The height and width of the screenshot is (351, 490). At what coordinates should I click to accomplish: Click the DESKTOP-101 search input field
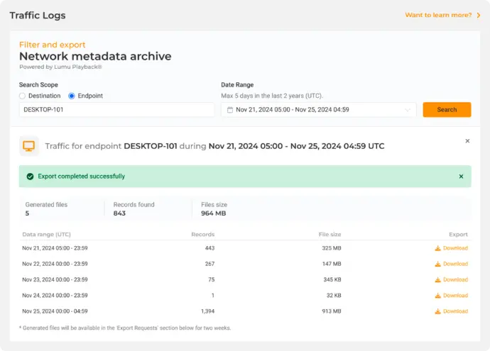[116, 110]
